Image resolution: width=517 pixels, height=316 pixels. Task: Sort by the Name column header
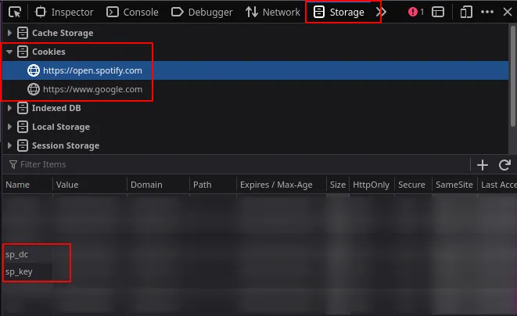27,185
